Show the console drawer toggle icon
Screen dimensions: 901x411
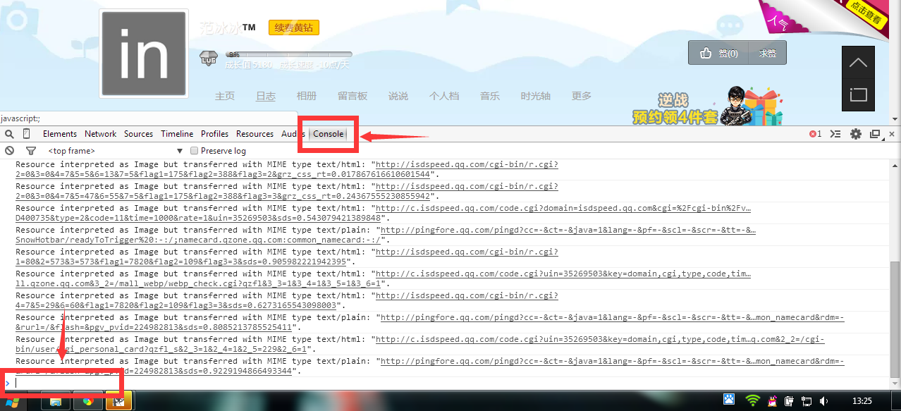click(x=835, y=134)
